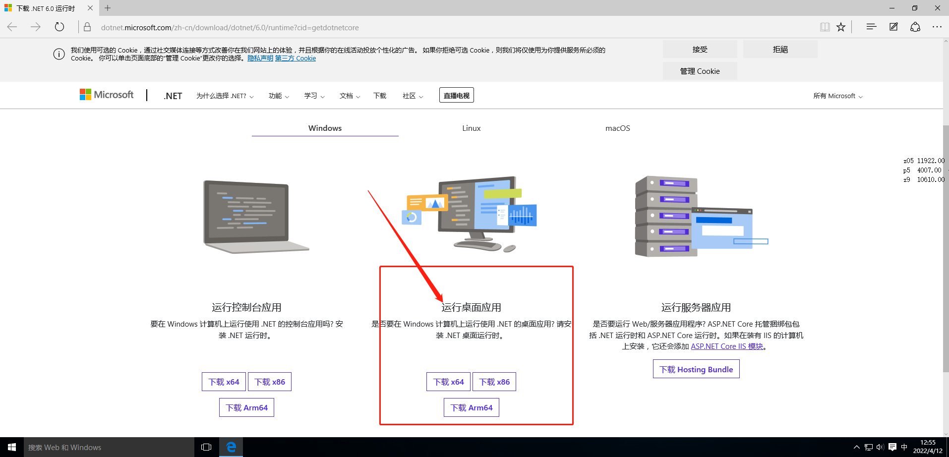Screen dimensions: 949x457
Task: Switch to the Linux tab
Action: pyautogui.click(x=471, y=128)
